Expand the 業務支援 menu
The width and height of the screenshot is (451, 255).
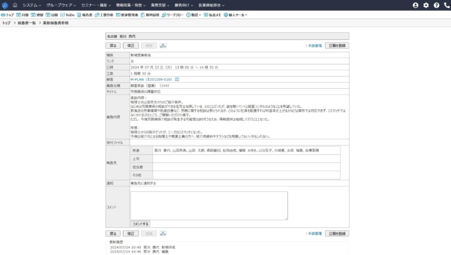[160, 5]
